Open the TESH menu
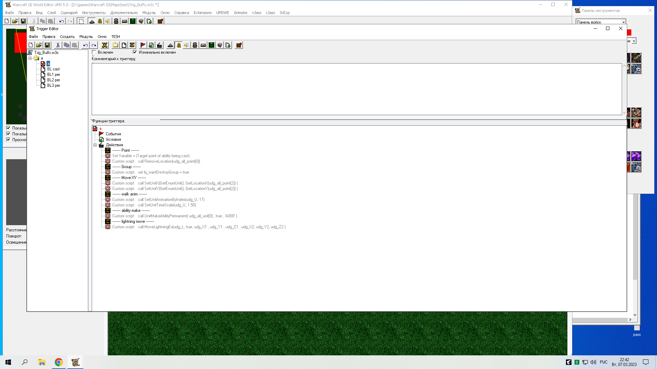 tap(115, 37)
